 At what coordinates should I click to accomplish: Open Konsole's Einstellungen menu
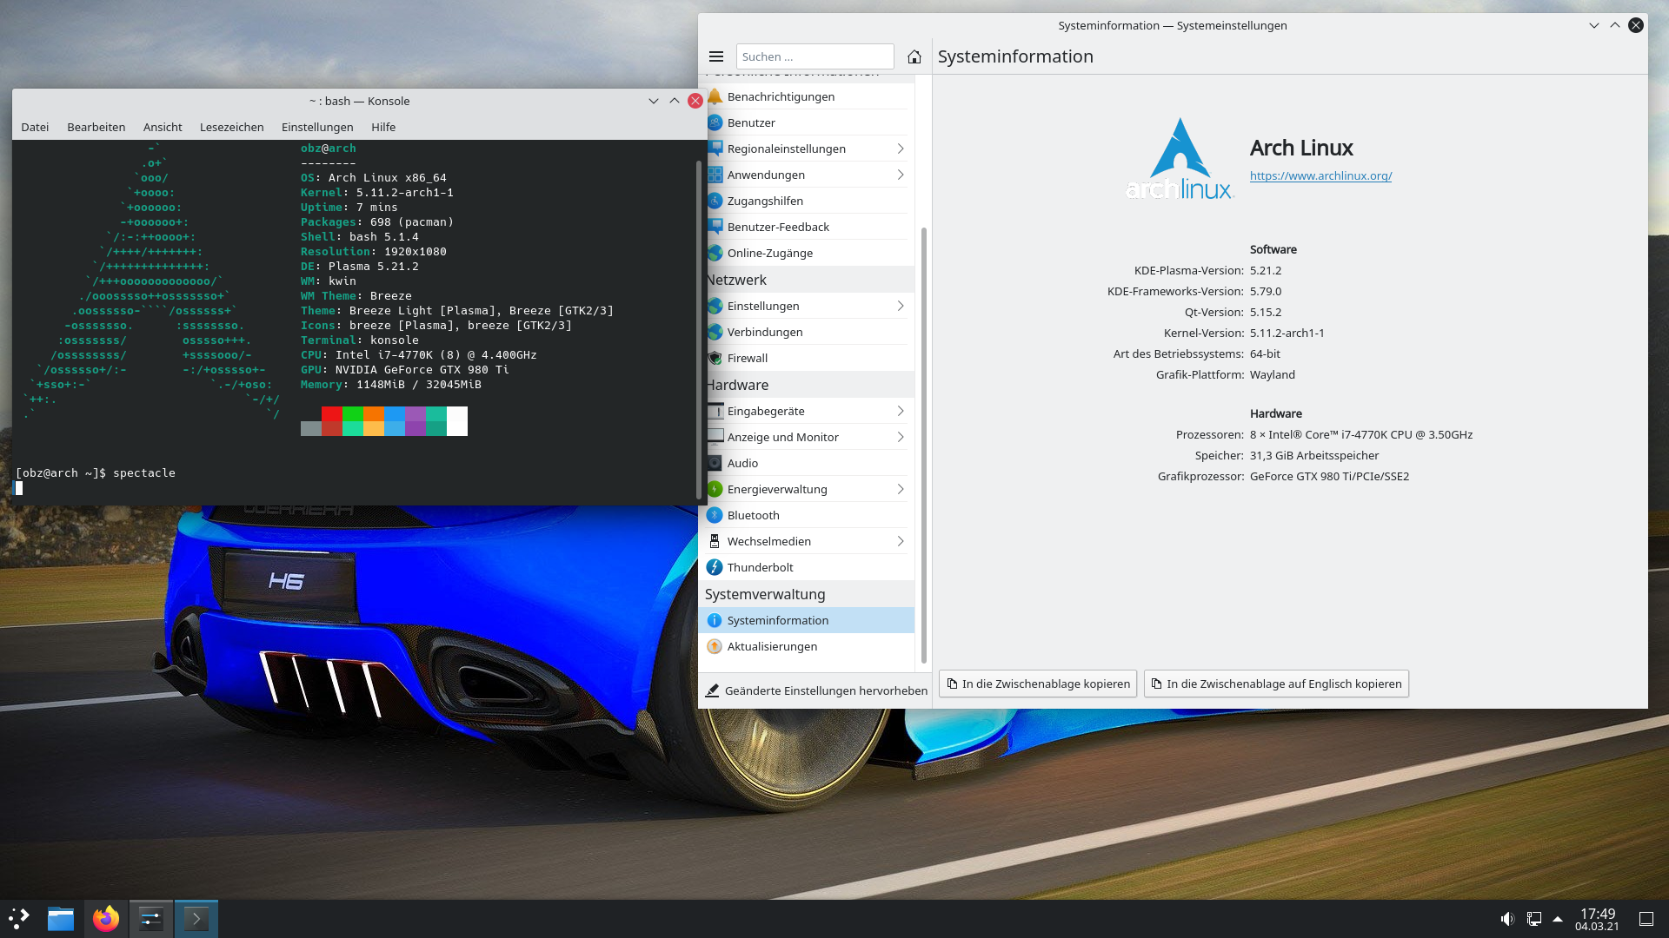(x=316, y=127)
